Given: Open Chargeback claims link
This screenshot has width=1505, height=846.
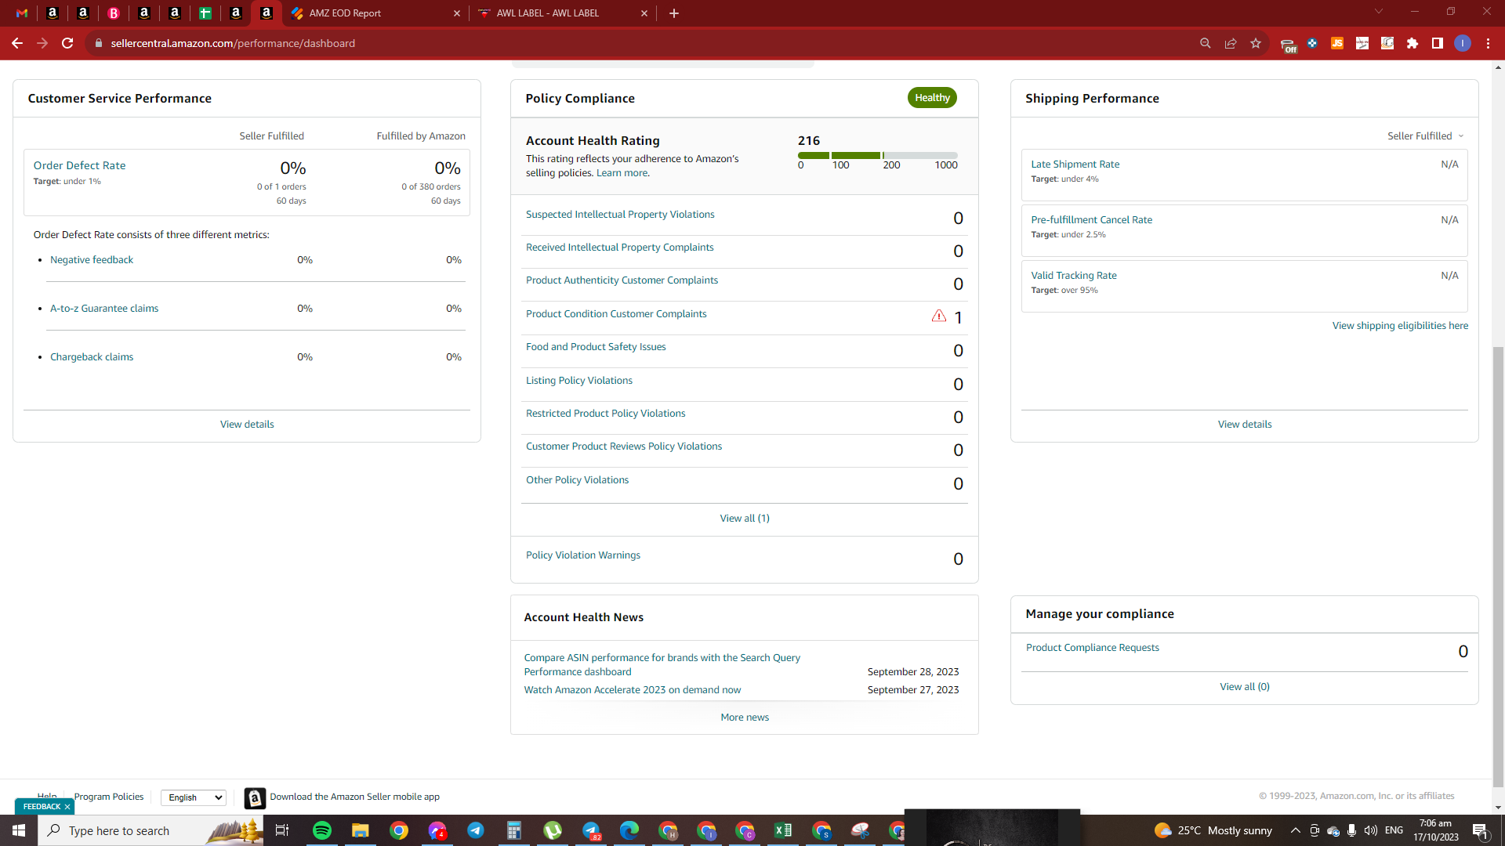Looking at the screenshot, I should (x=92, y=357).
